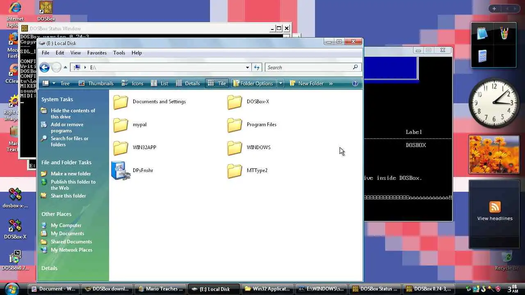525x295 pixels.
Task: Show more toolbar commands via the chevron
Action: click(x=331, y=84)
